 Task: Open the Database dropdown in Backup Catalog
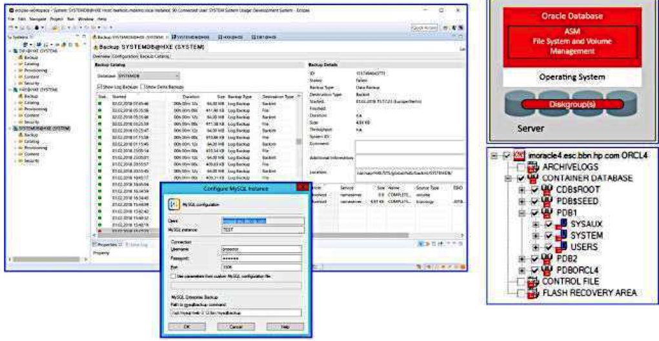tap(148, 76)
